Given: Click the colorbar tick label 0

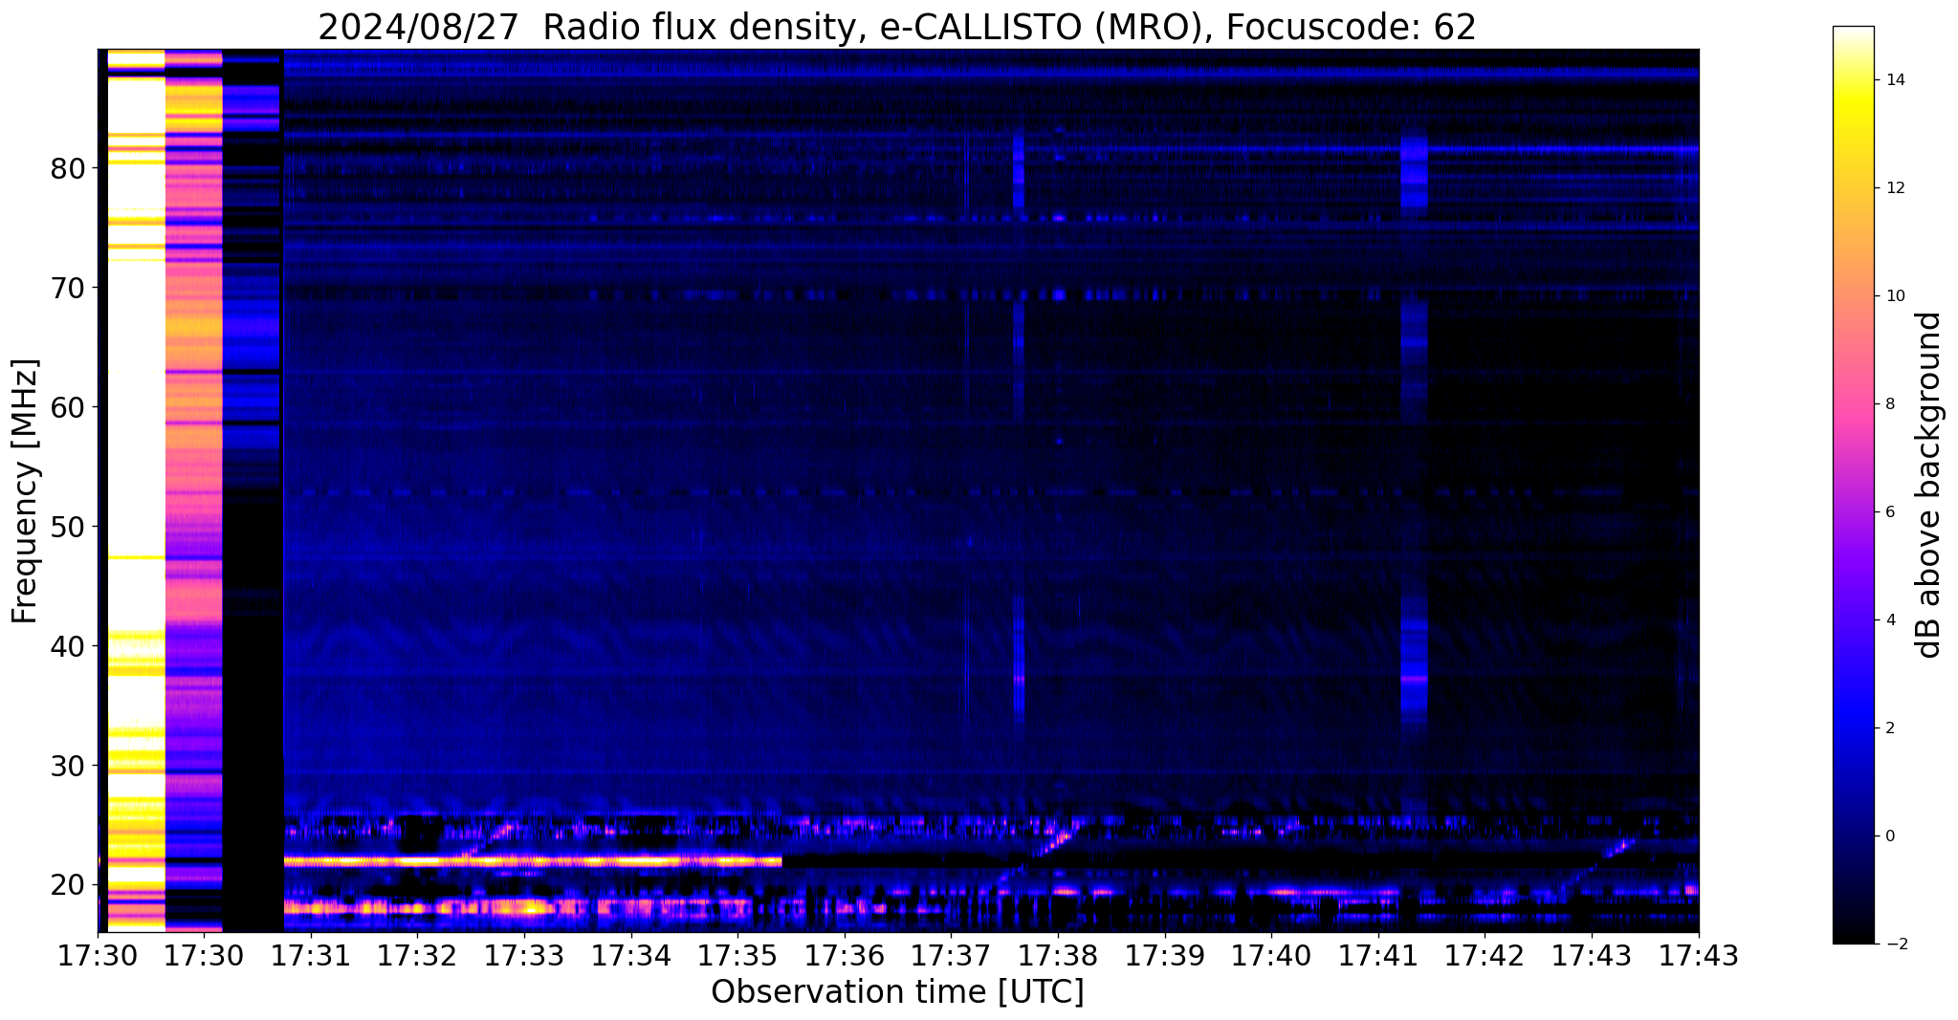Looking at the screenshot, I should (1889, 836).
